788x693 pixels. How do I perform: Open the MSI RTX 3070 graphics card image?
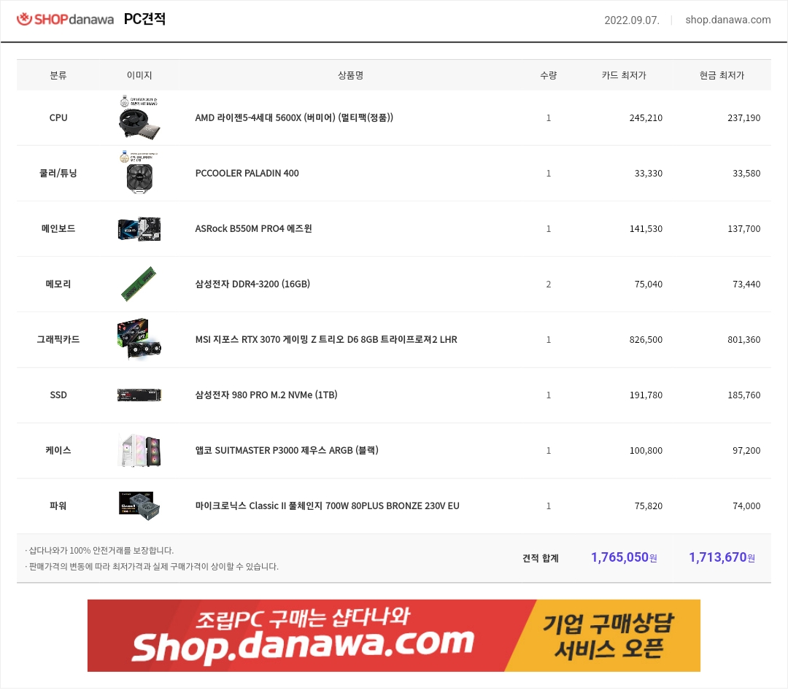[139, 339]
